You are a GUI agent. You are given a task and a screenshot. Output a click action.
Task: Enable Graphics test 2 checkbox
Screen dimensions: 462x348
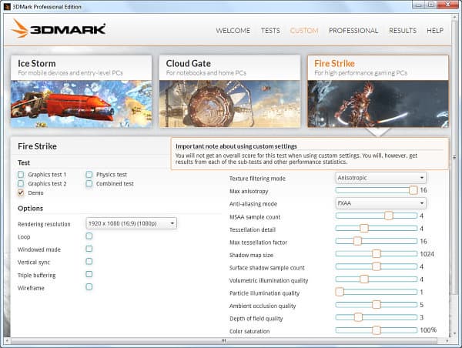(21, 183)
